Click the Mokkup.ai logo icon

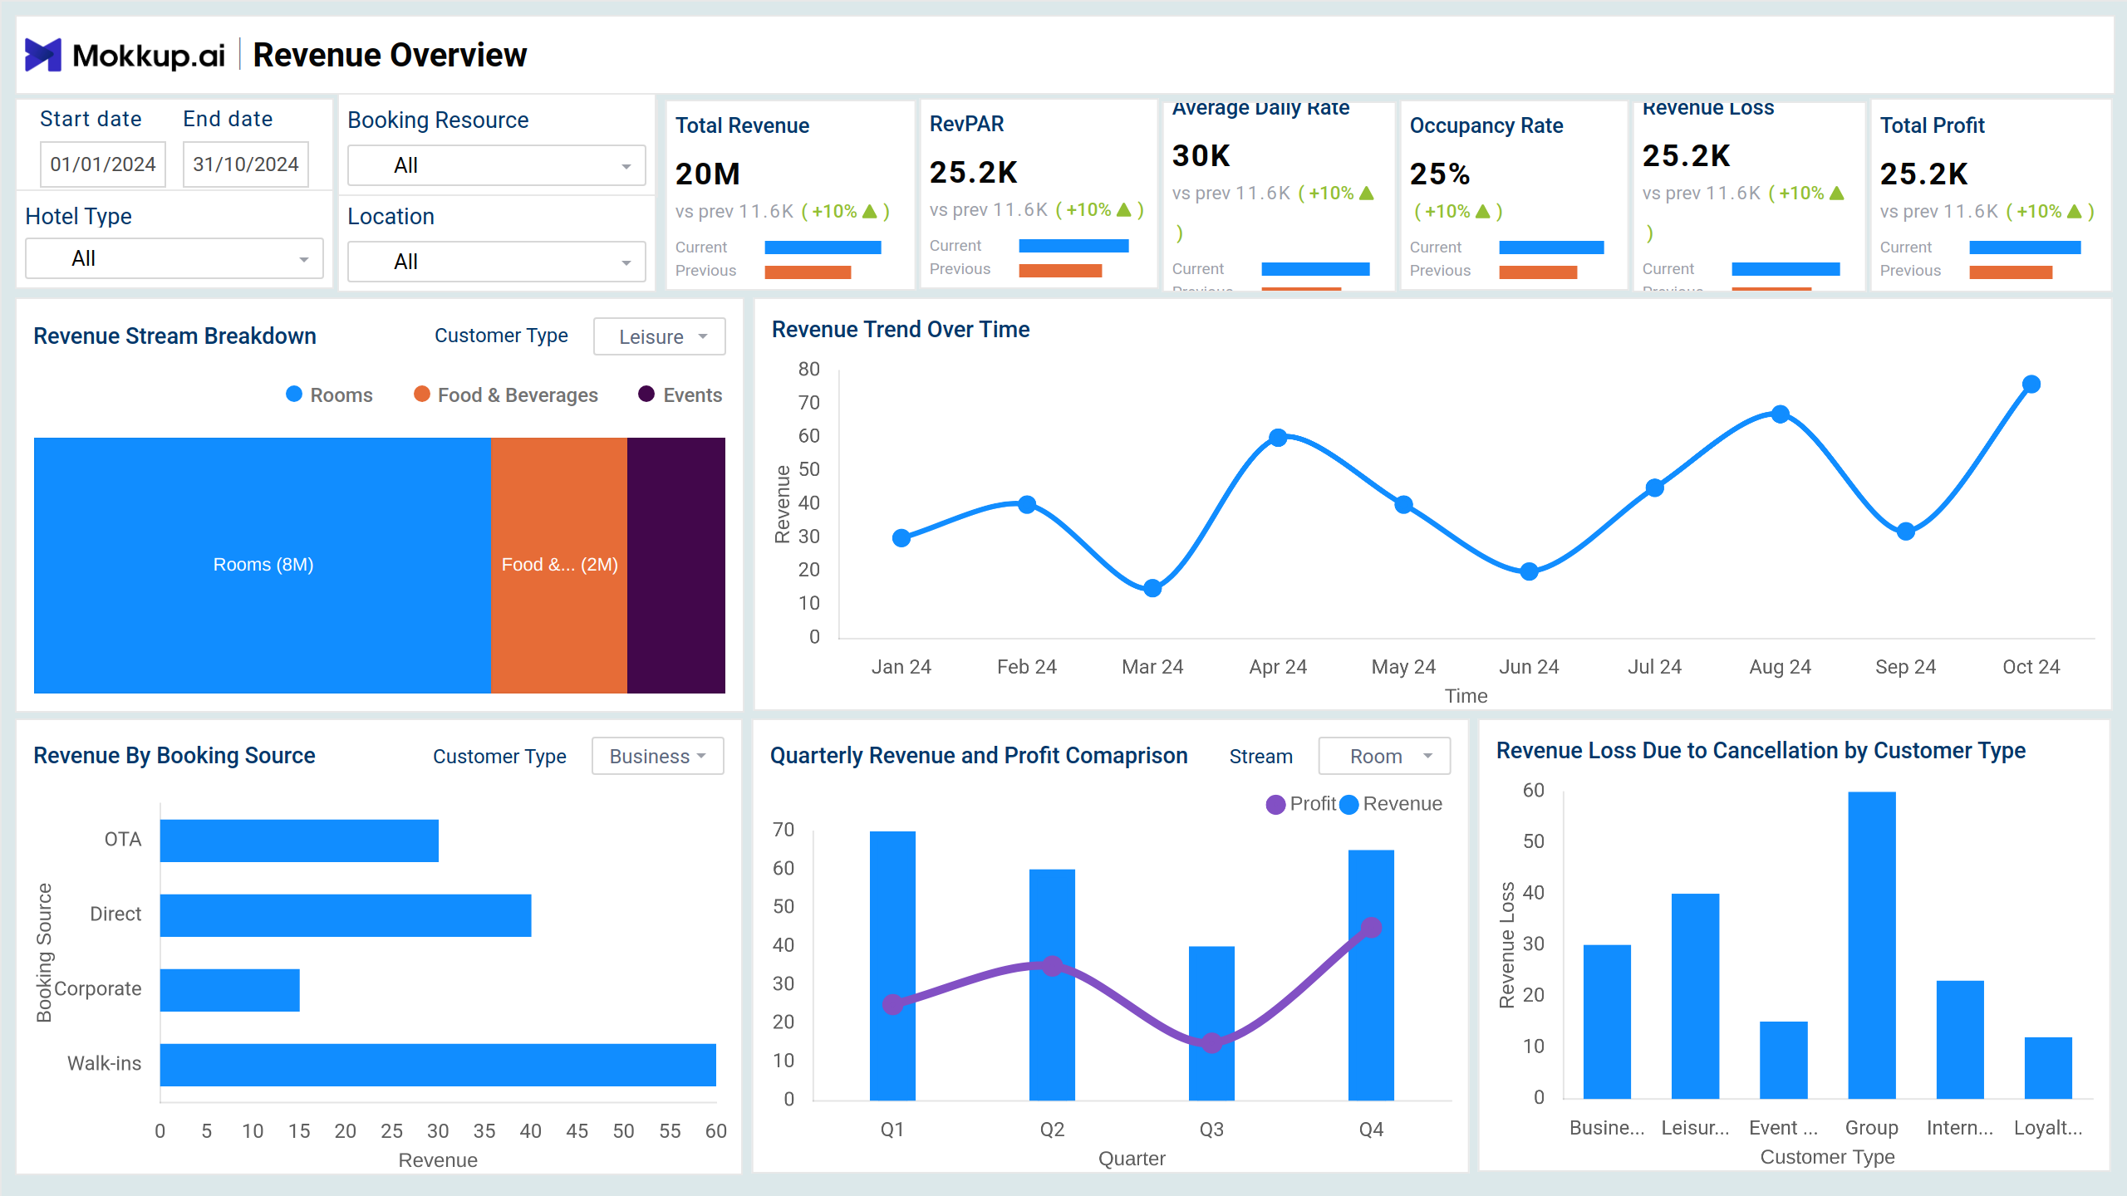point(42,55)
